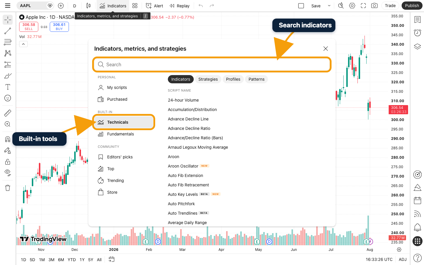
Task: Enter fullscreen mode
Action: coord(363,6)
